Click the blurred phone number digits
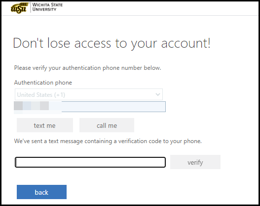The height and width of the screenshot is (206, 260). (x=38, y=107)
